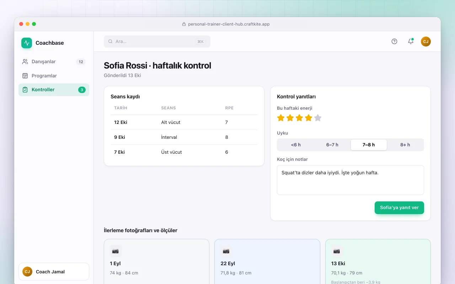Focus the Ara search field
The image size is (455, 284).
pos(157,42)
